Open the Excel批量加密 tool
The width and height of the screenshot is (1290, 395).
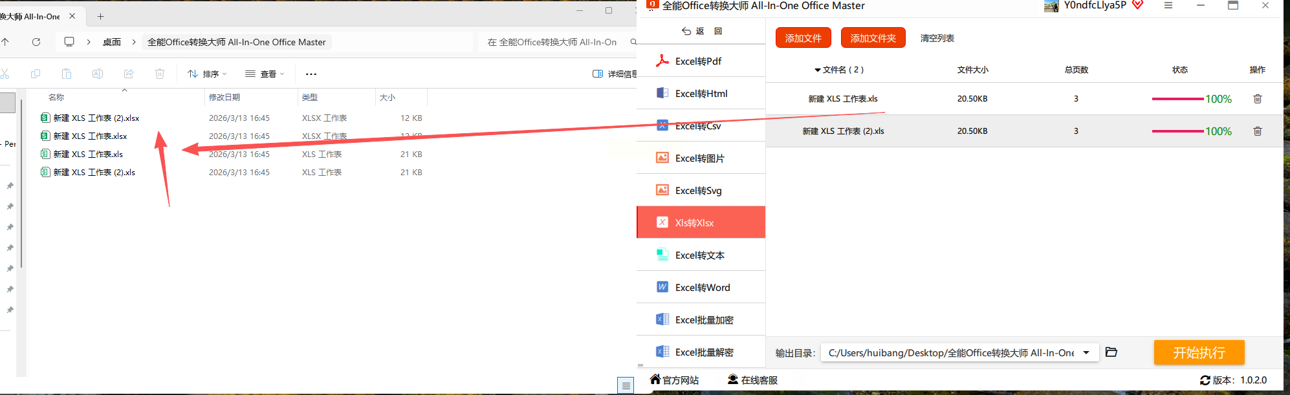701,319
